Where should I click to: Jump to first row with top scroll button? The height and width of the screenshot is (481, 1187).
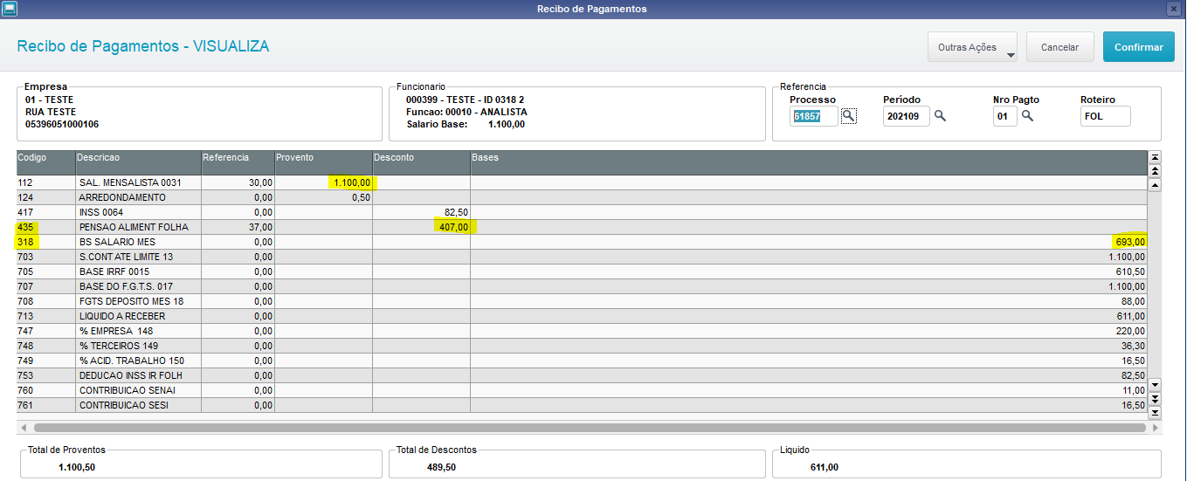coord(1155,157)
